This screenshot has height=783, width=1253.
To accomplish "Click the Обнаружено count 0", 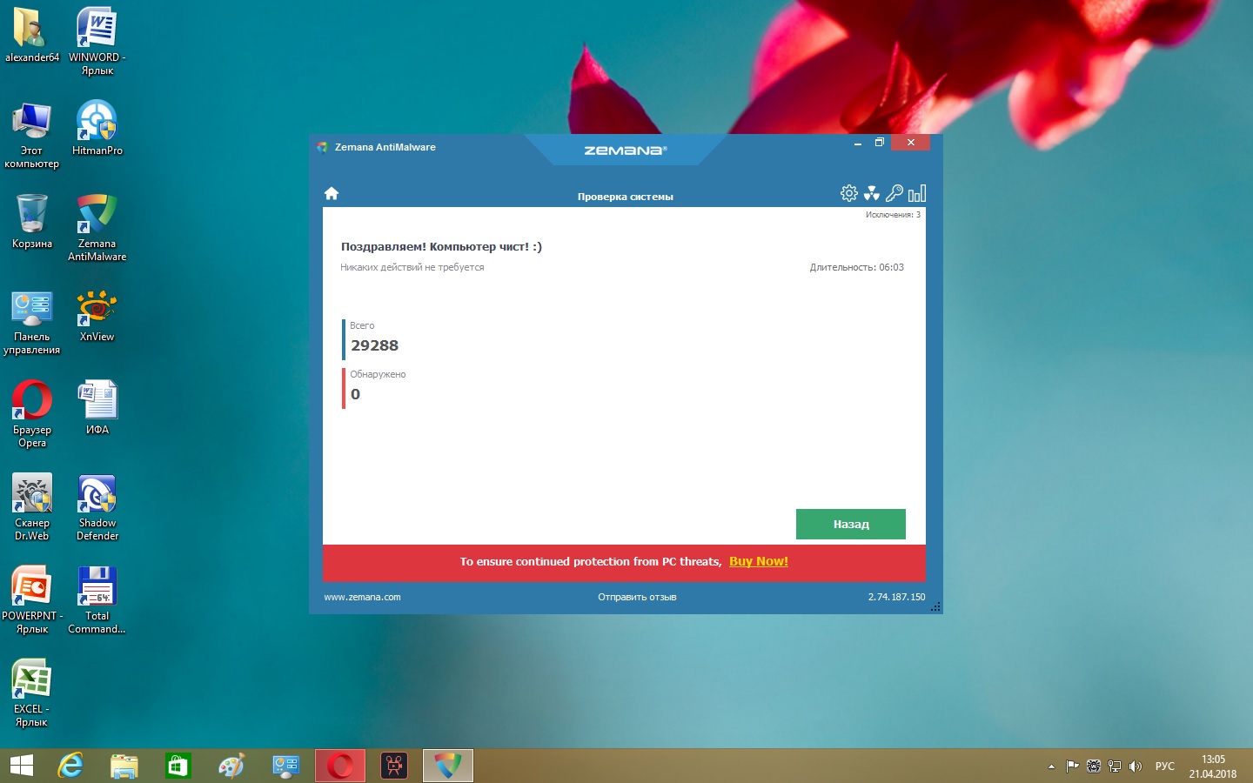I will [355, 394].
